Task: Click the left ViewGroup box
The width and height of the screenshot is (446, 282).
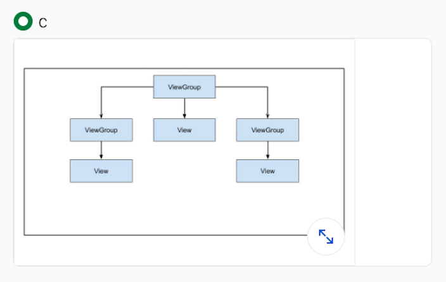Action: [x=101, y=130]
